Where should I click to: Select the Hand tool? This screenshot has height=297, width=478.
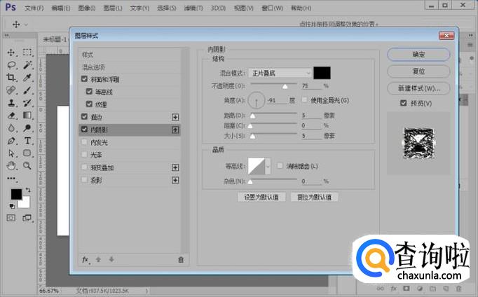point(12,166)
